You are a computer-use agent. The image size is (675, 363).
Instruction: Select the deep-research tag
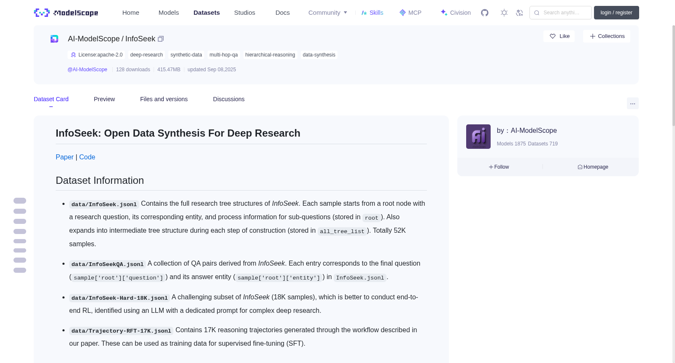146,55
